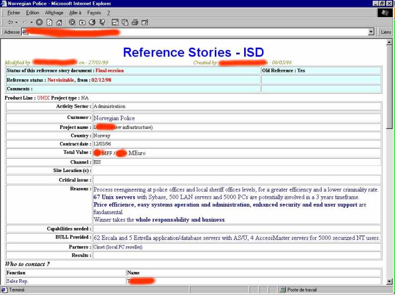Click the '67 Unix servers' bold text
395x295 pixels.
114,197
